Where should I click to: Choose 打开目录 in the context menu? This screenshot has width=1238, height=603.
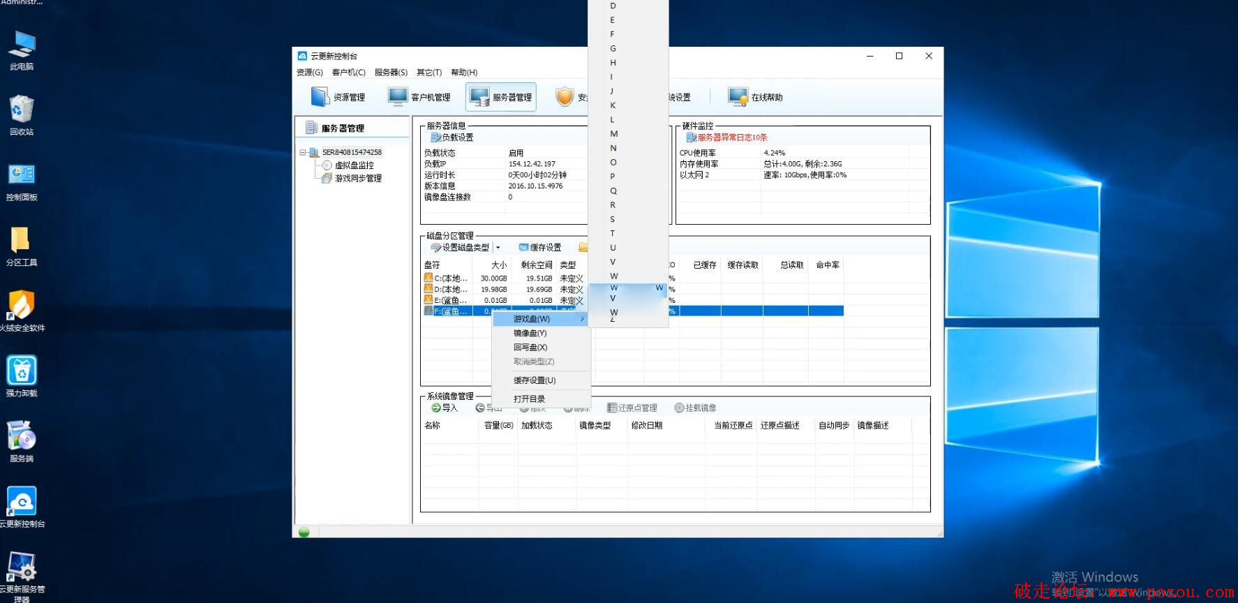(541, 399)
